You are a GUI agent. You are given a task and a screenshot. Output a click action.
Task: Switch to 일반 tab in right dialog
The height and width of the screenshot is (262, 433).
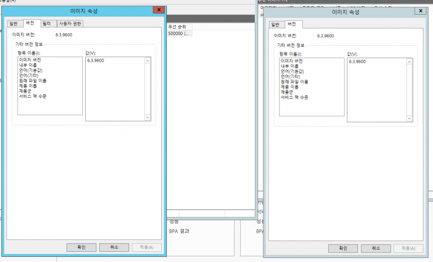pos(275,24)
